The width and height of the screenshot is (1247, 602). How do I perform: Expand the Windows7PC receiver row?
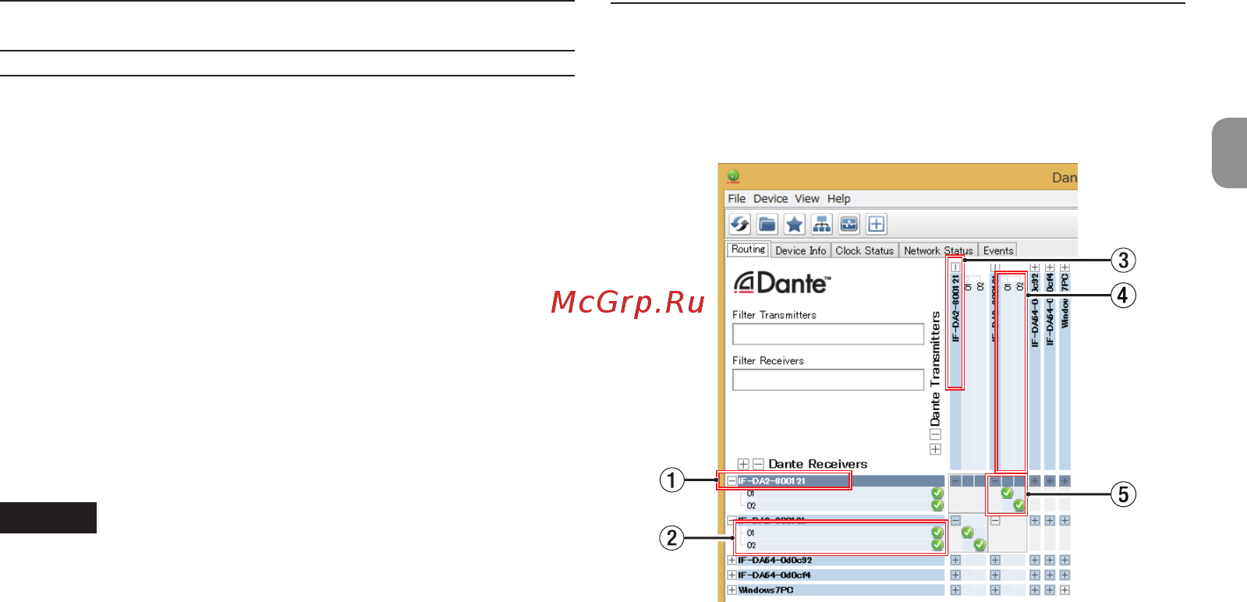coord(732,590)
